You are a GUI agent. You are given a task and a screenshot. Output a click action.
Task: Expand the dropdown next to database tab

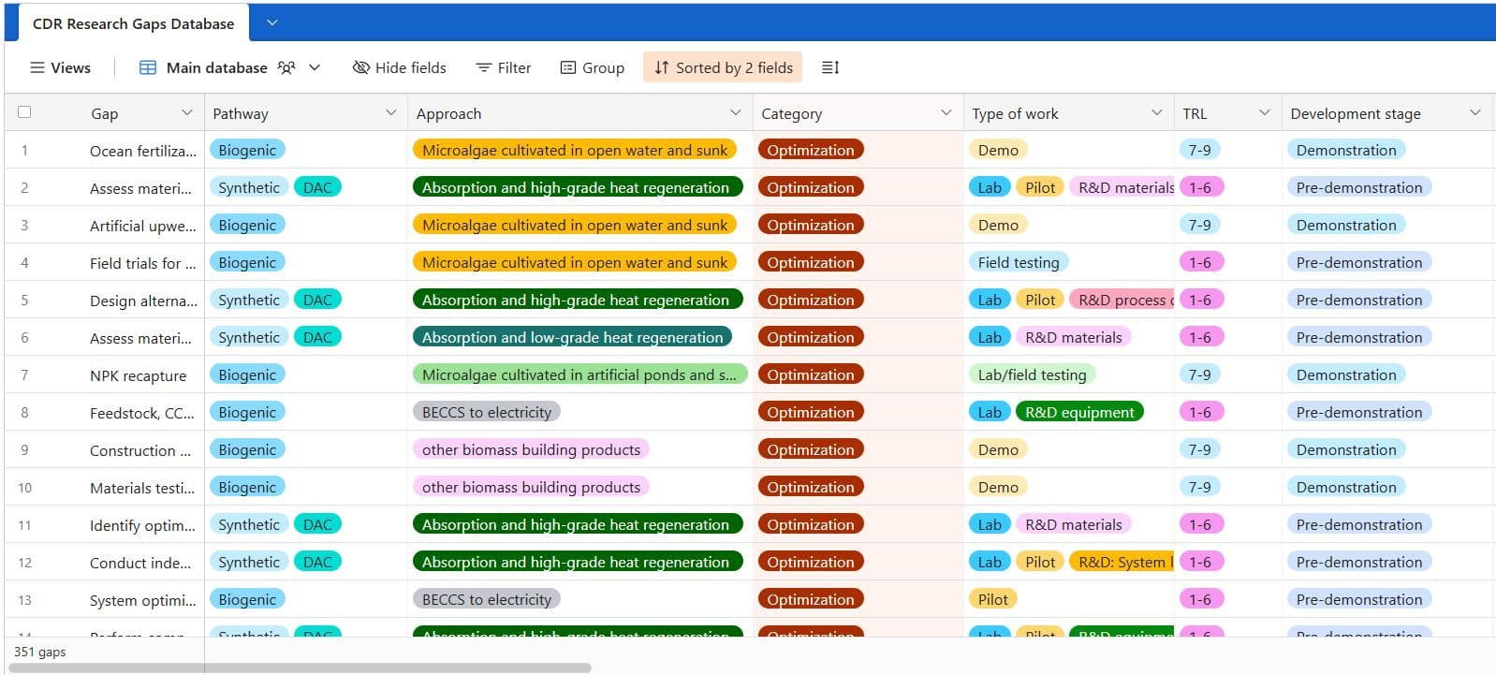tap(272, 22)
